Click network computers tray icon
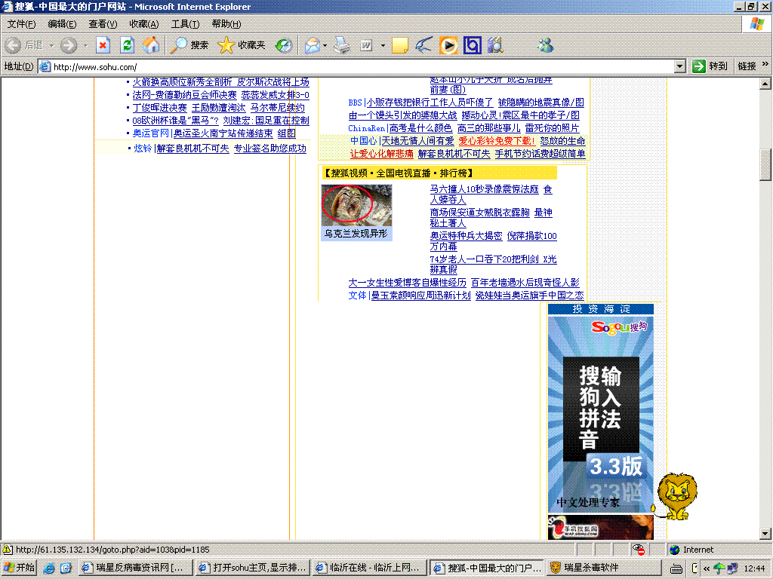Screen dimensions: 773x579 [732, 568]
